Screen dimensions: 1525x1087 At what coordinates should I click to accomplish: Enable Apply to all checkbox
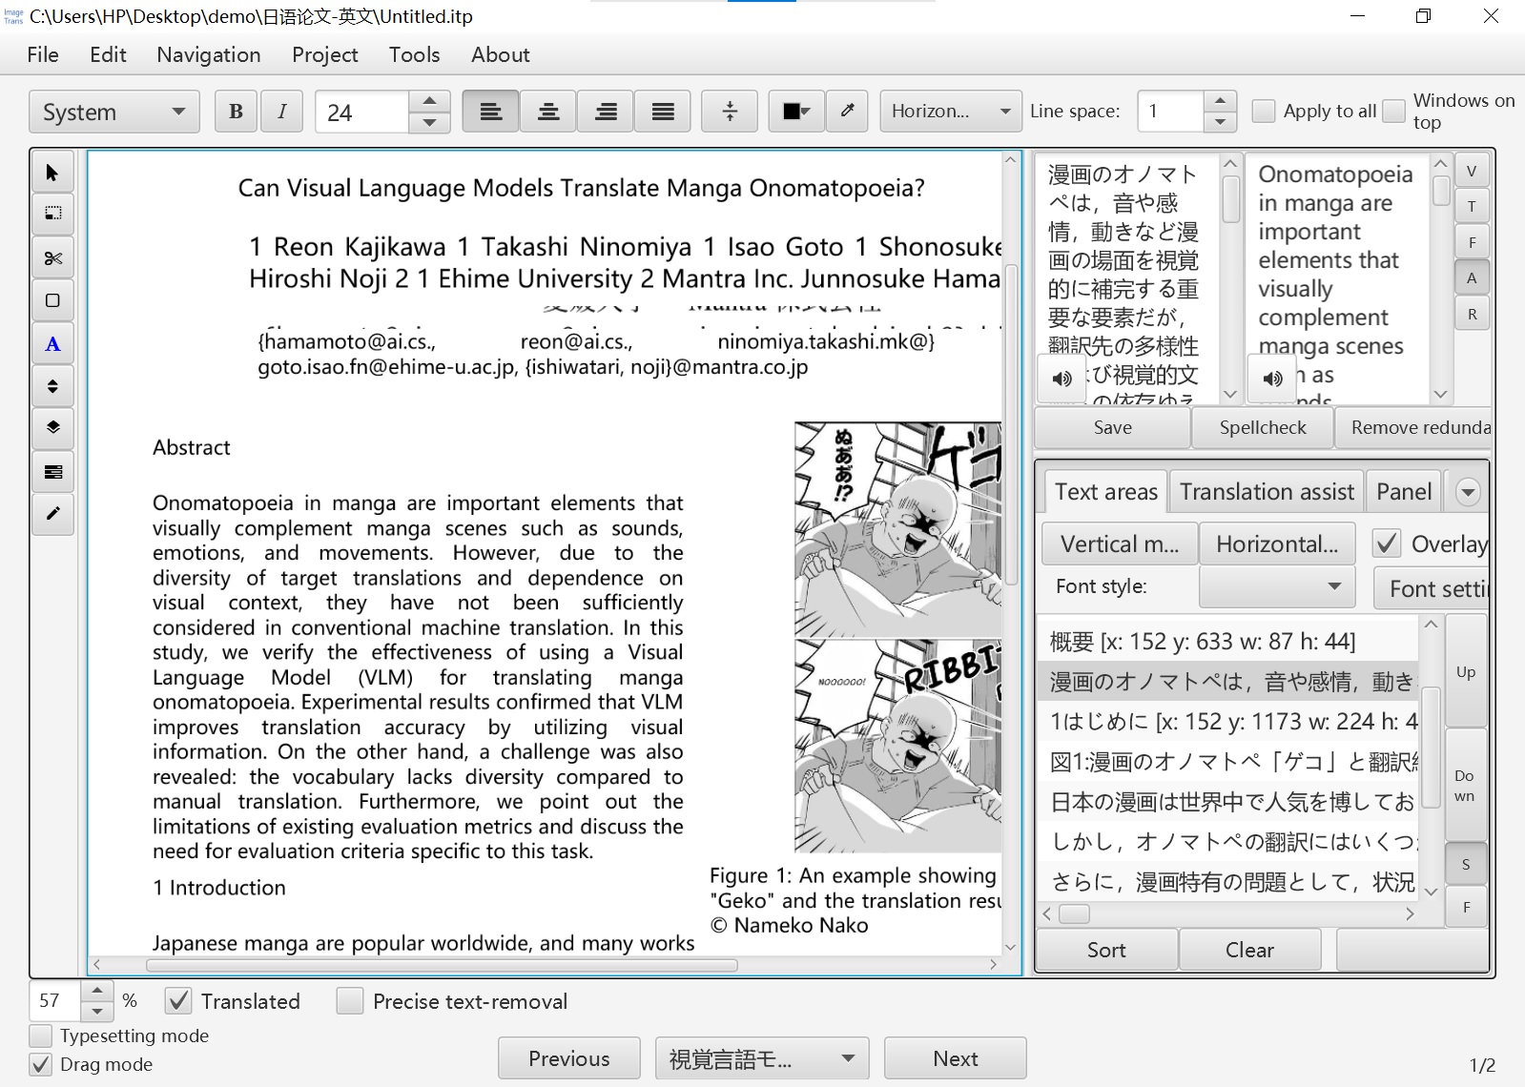tap(1263, 111)
